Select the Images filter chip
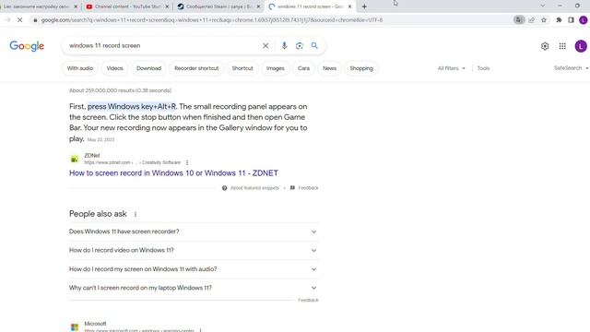This screenshot has height=332, width=590. tap(275, 68)
